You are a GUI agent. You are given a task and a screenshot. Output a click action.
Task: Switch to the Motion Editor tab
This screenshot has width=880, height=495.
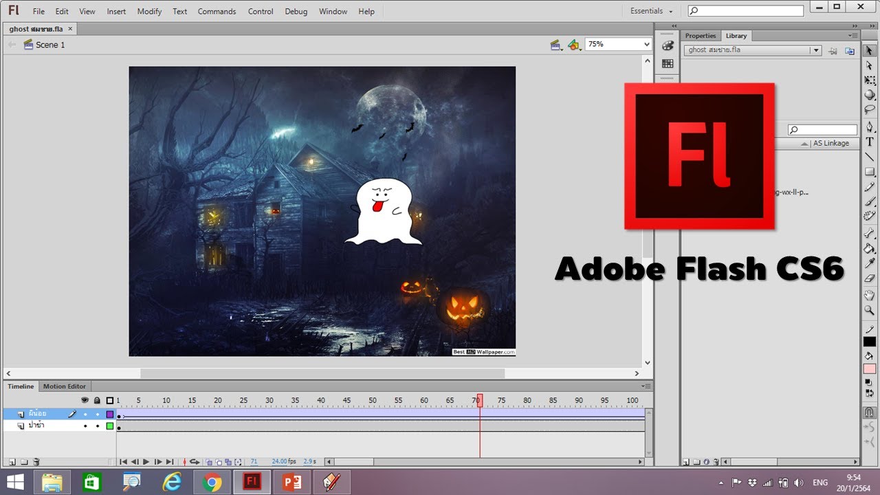65,386
